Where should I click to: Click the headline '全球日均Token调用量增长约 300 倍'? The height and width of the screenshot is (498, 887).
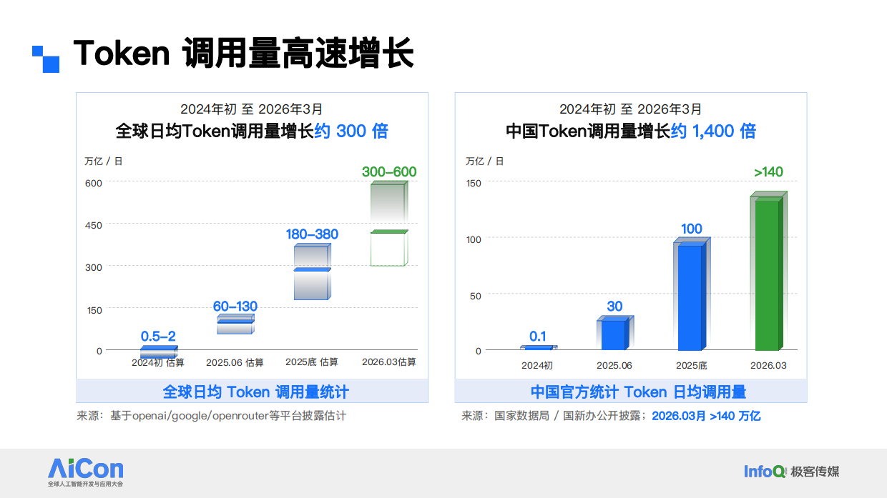click(x=252, y=131)
